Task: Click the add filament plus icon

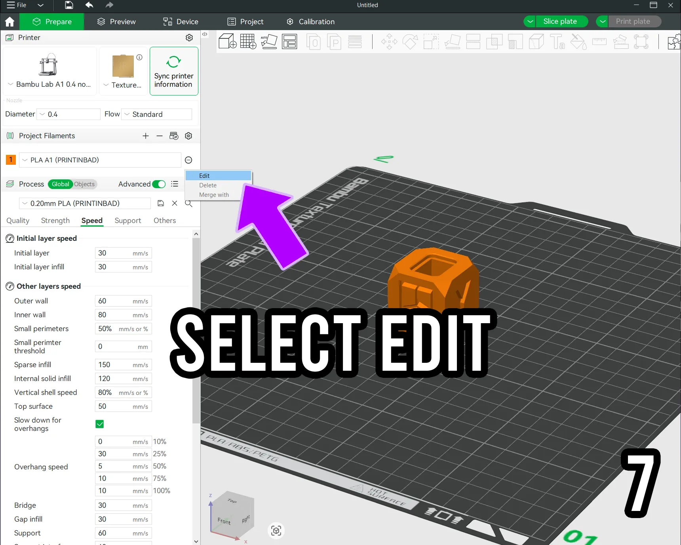Action: pyautogui.click(x=146, y=136)
